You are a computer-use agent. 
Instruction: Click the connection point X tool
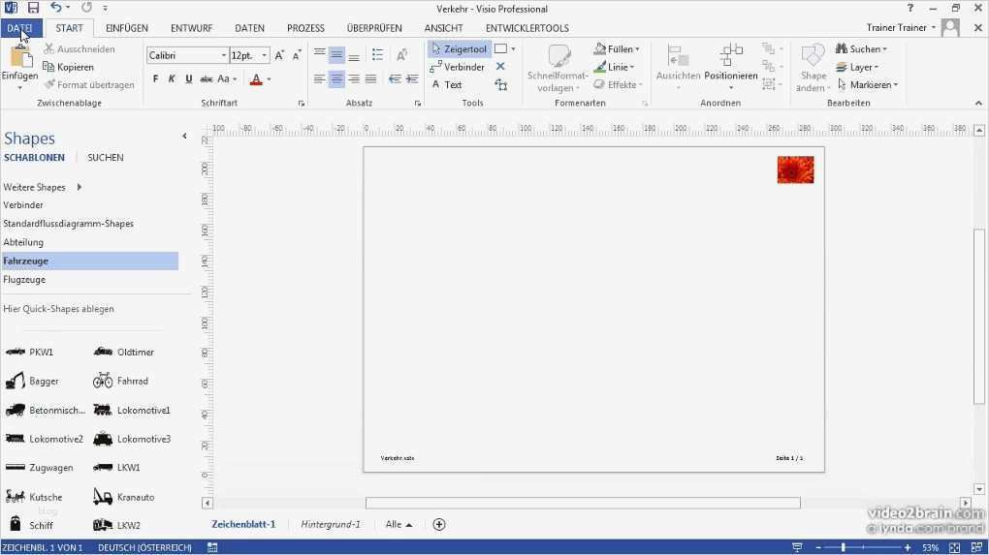pos(500,66)
